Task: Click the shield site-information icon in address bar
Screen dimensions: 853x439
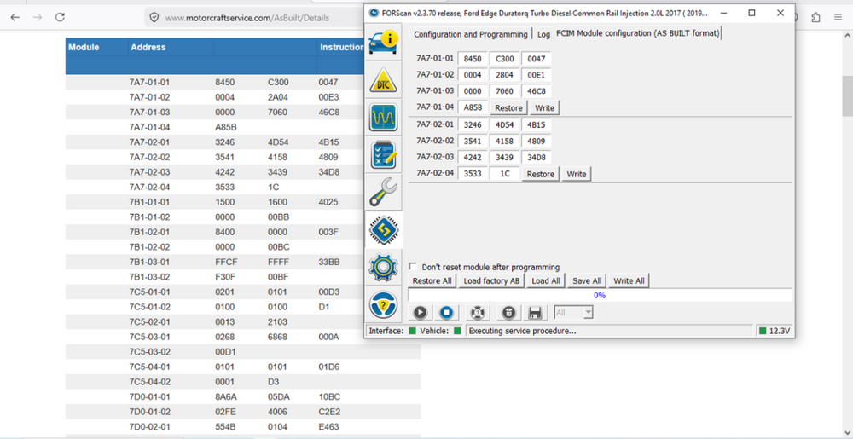Action: click(154, 17)
